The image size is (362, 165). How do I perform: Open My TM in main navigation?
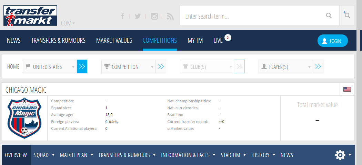195,40
